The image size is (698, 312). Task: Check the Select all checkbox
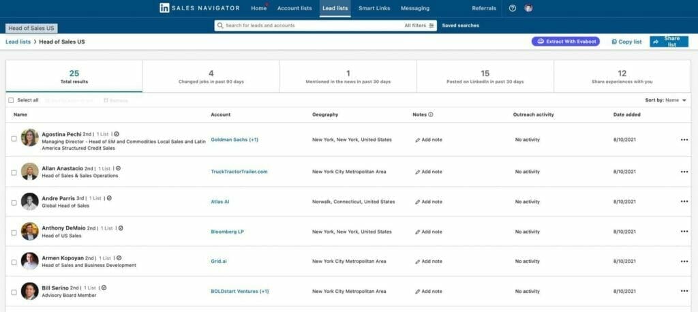pos(11,100)
